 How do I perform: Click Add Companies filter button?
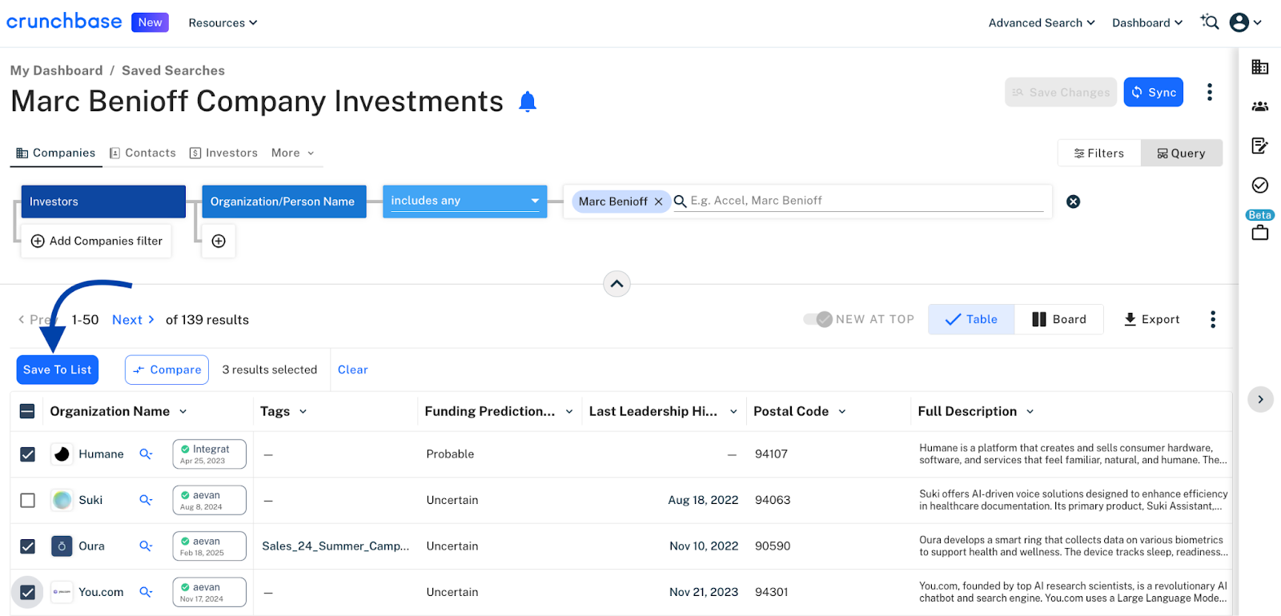(x=96, y=241)
